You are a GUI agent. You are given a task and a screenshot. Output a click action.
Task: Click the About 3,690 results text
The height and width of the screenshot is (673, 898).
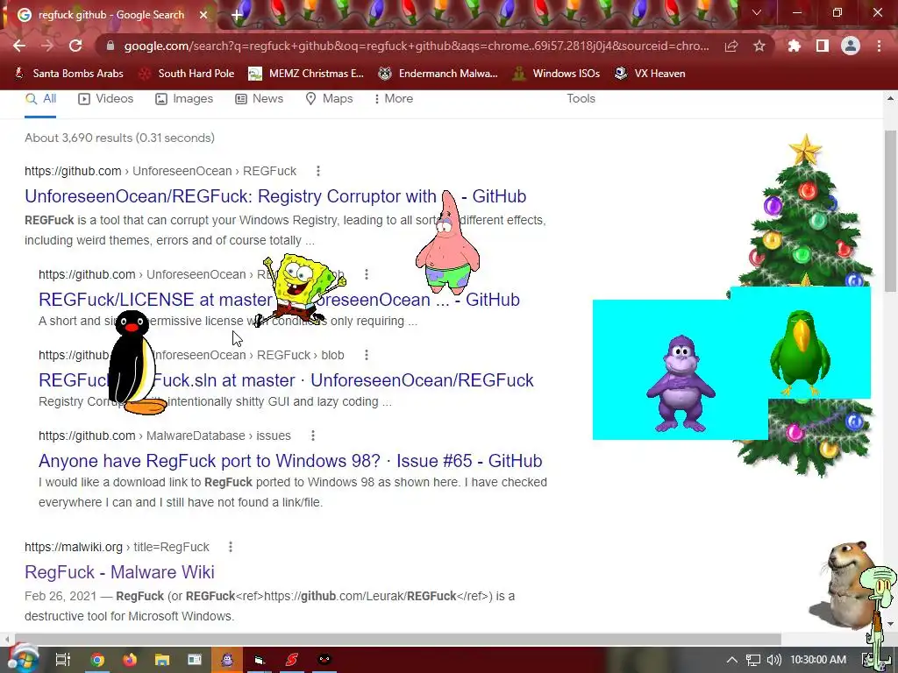coord(119,138)
